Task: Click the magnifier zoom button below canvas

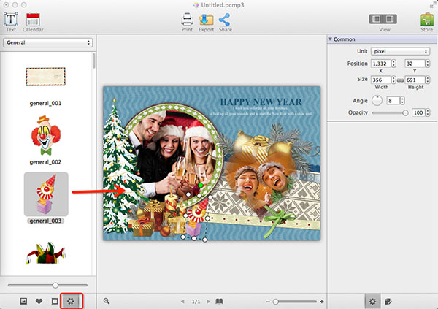Action: [x=107, y=301]
